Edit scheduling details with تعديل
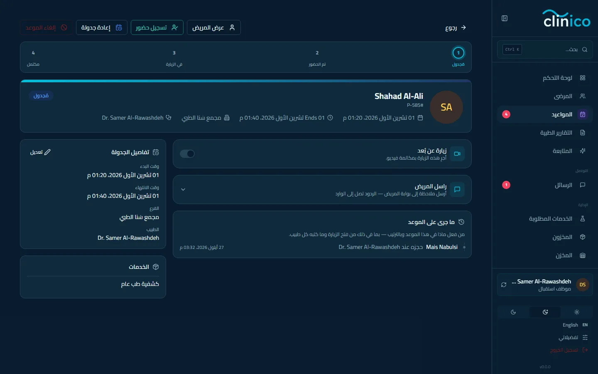The height and width of the screenshot is (374, 598). [x=41, y=152]
